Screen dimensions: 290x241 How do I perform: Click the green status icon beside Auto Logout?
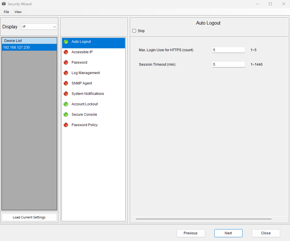click(66, 42)
